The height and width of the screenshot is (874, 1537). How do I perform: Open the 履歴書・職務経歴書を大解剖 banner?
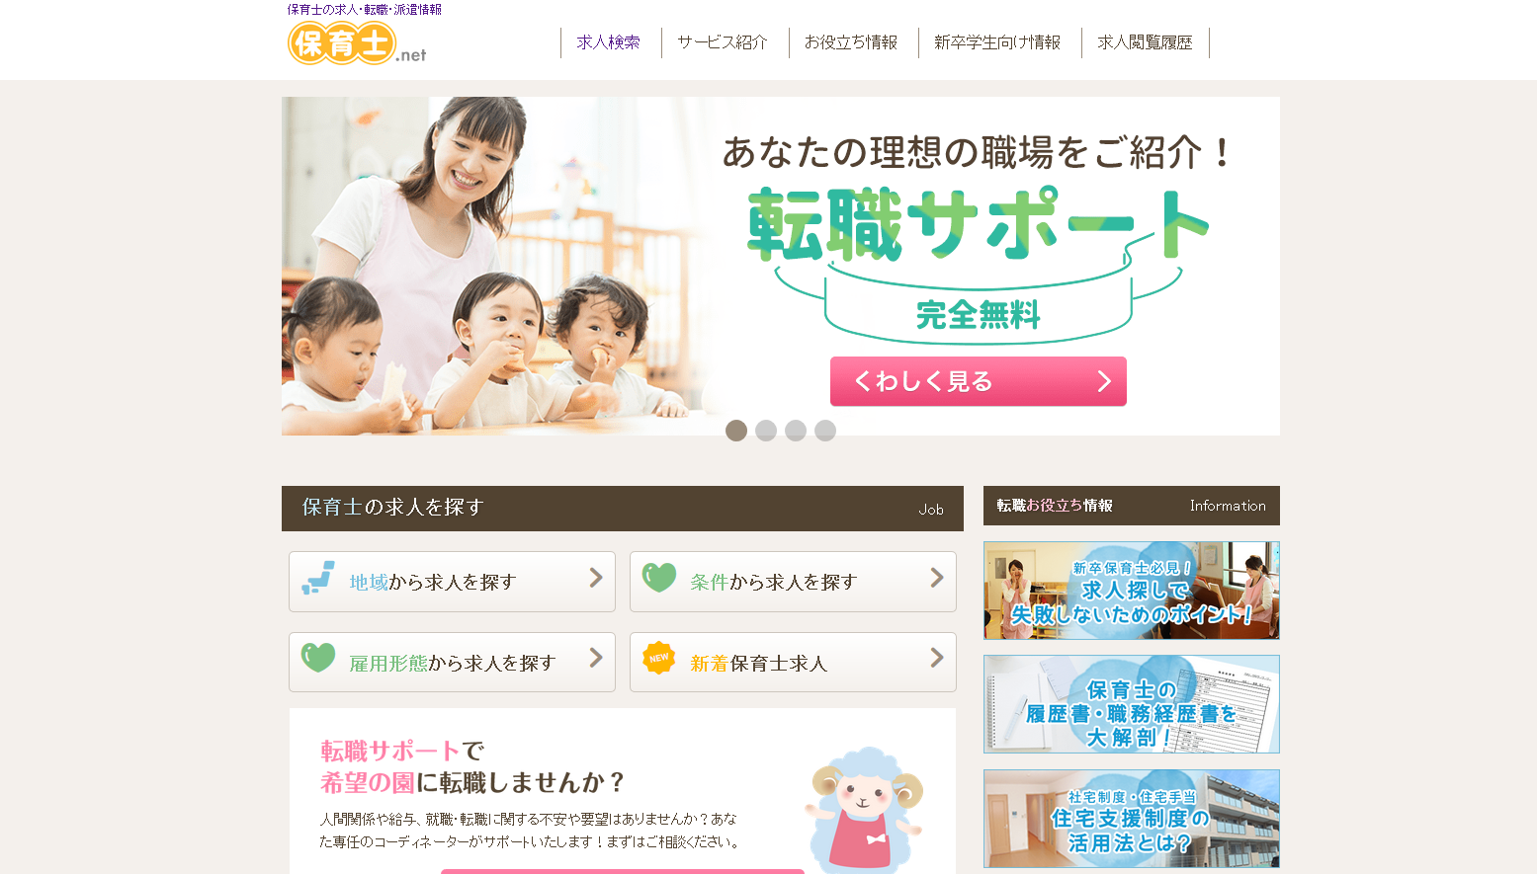tap(1132, 704)
